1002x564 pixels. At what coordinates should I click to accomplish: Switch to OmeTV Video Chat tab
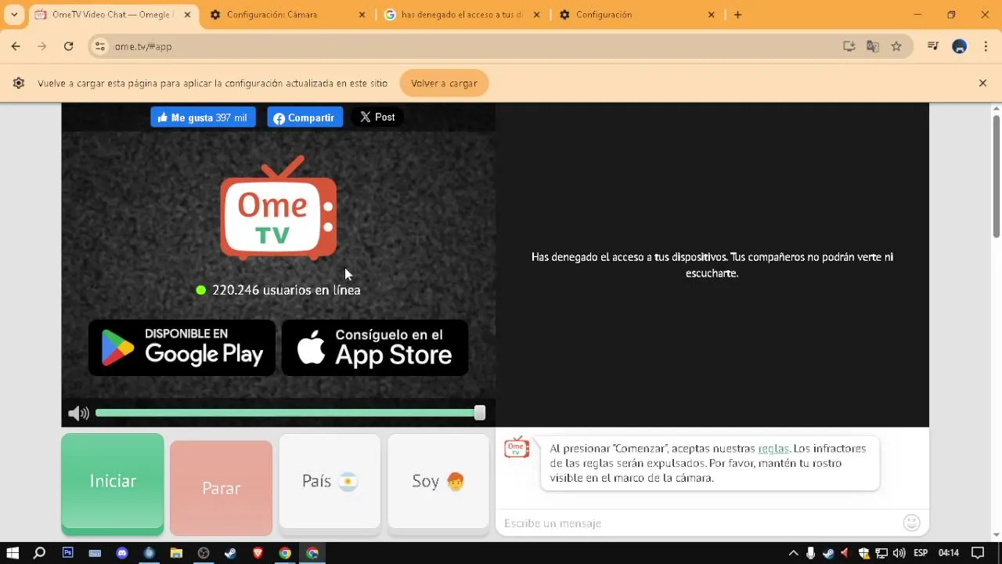click(113, 15)
